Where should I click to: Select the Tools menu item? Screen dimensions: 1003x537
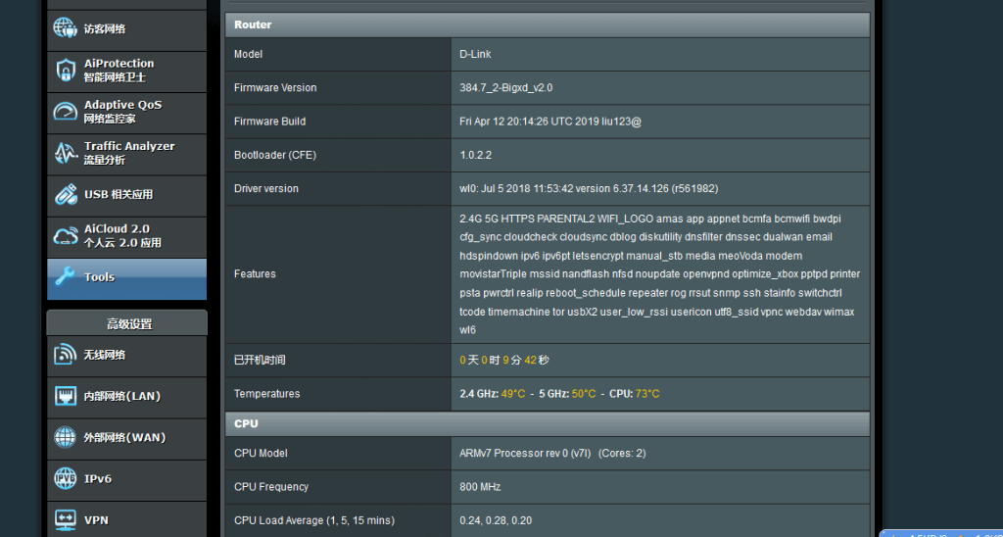tap(126, 278)
